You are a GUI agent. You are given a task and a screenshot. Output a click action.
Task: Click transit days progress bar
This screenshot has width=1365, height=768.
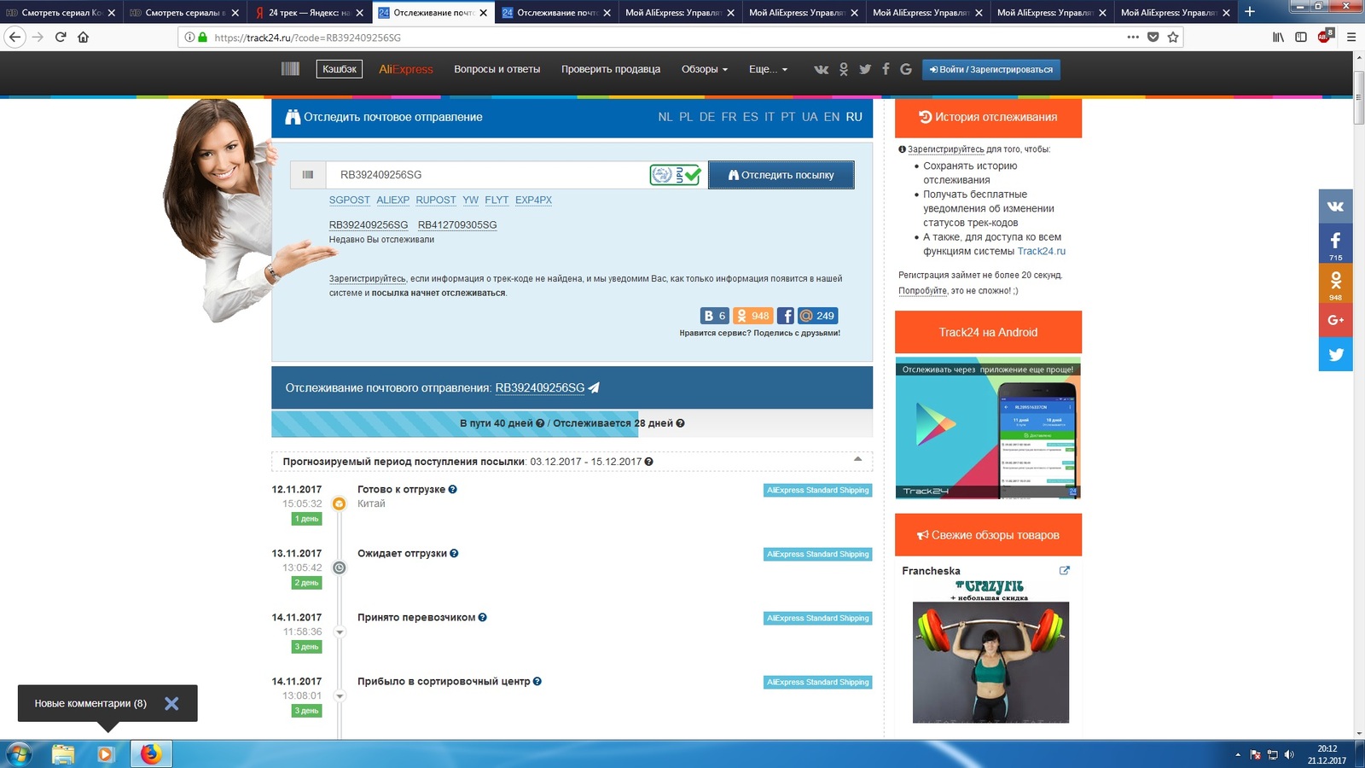tap(572, 423)
